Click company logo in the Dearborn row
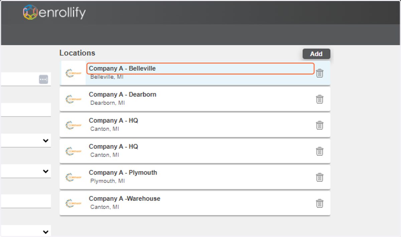Viewport: 401px width, 237px height. (73, 99)
